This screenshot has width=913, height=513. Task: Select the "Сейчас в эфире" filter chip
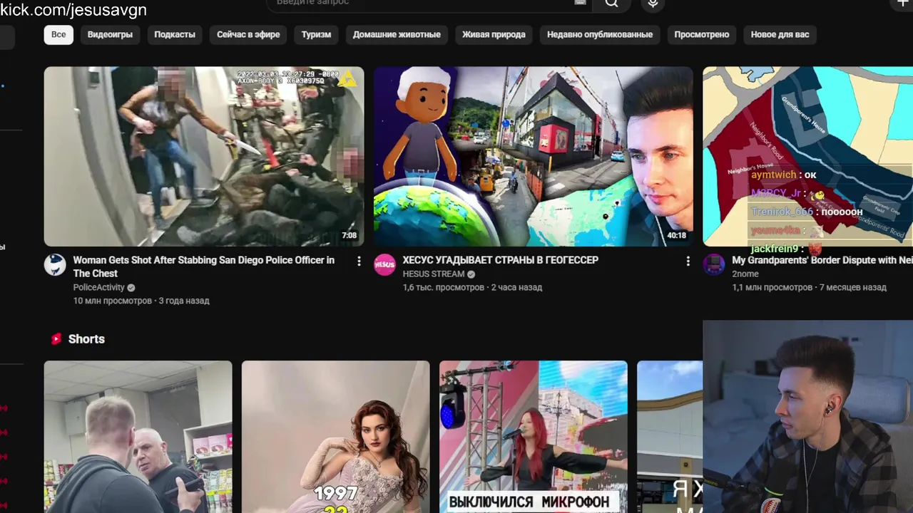[x=248, y=34]
